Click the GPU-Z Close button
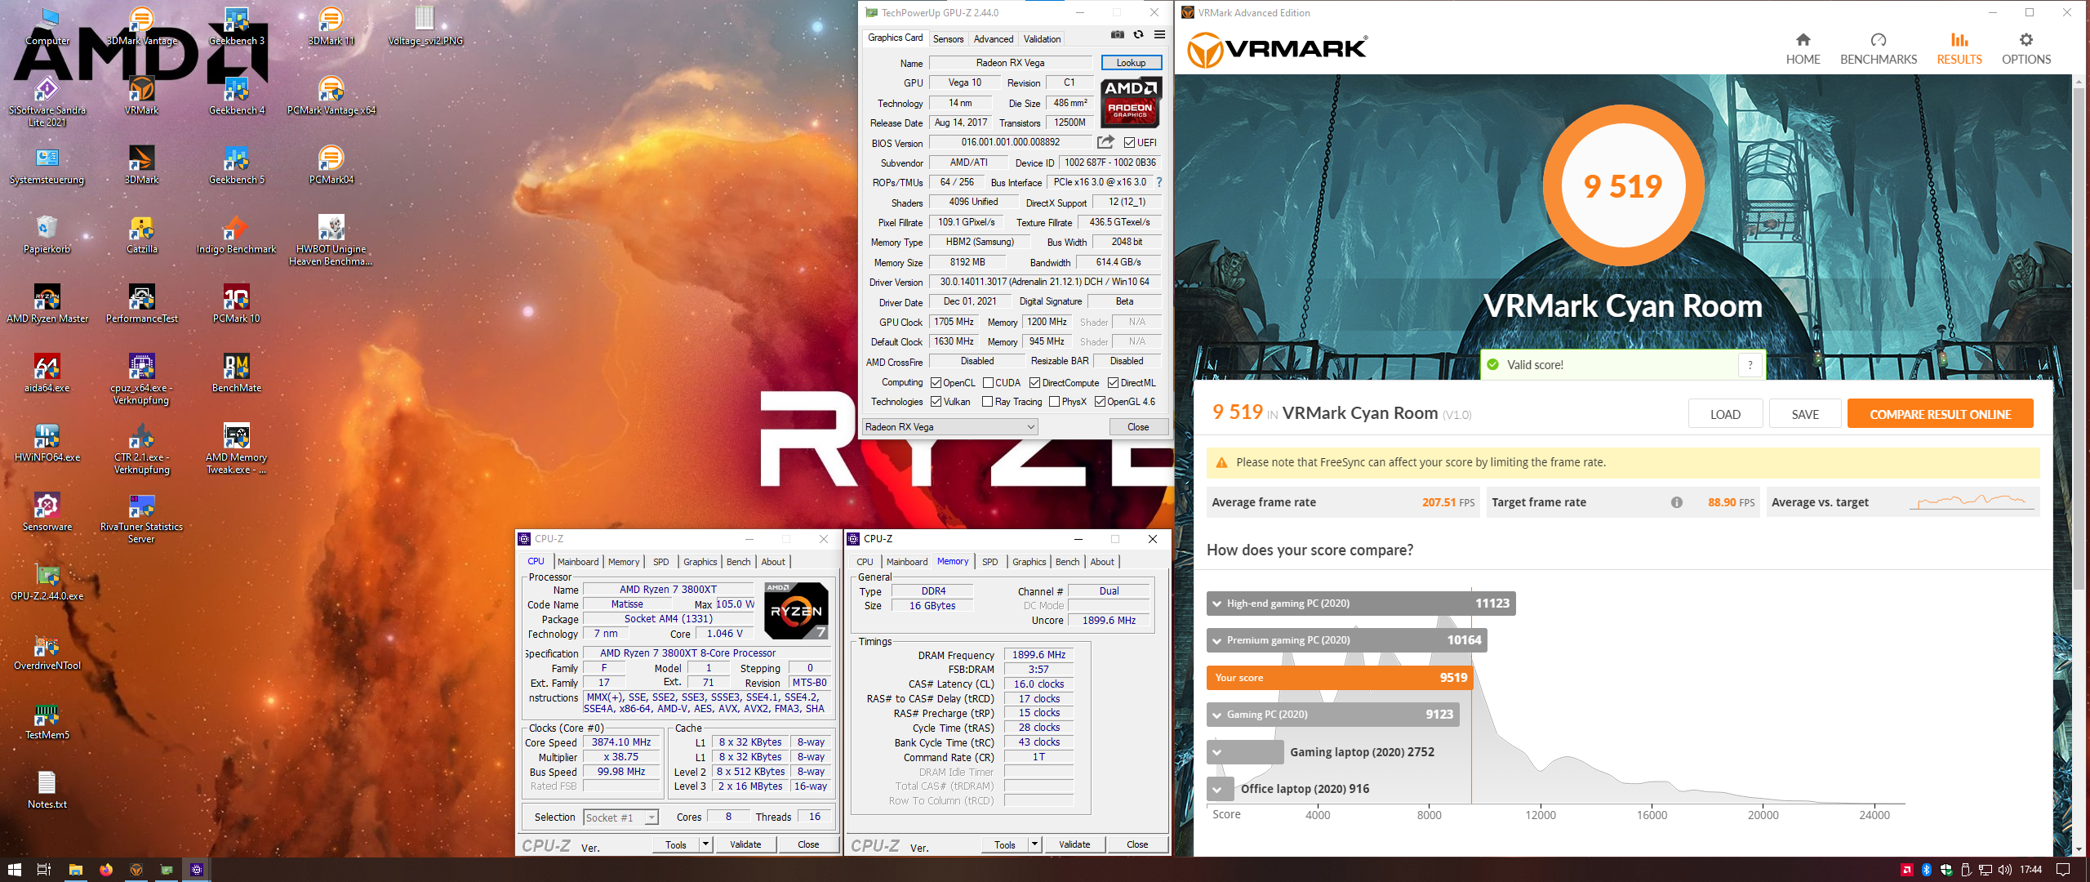Image resolution: width=2090 pixels, height=882 pixels. point(1138,426)
